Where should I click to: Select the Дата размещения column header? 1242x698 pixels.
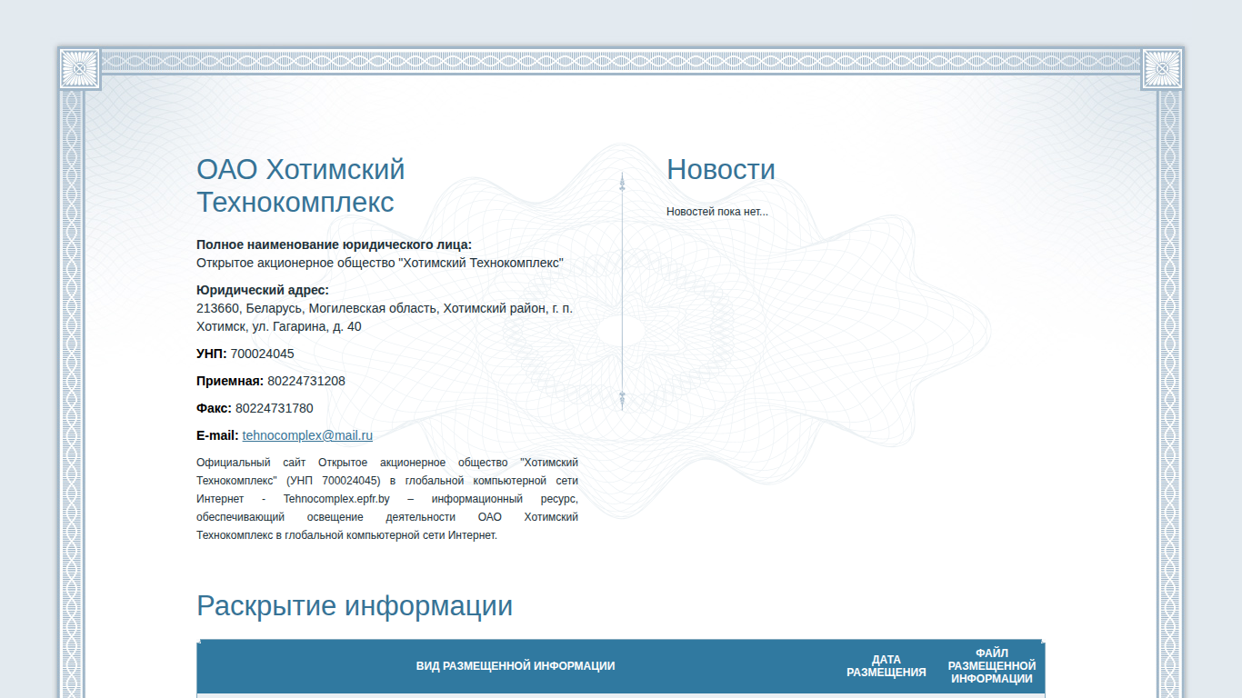[886, 666]
